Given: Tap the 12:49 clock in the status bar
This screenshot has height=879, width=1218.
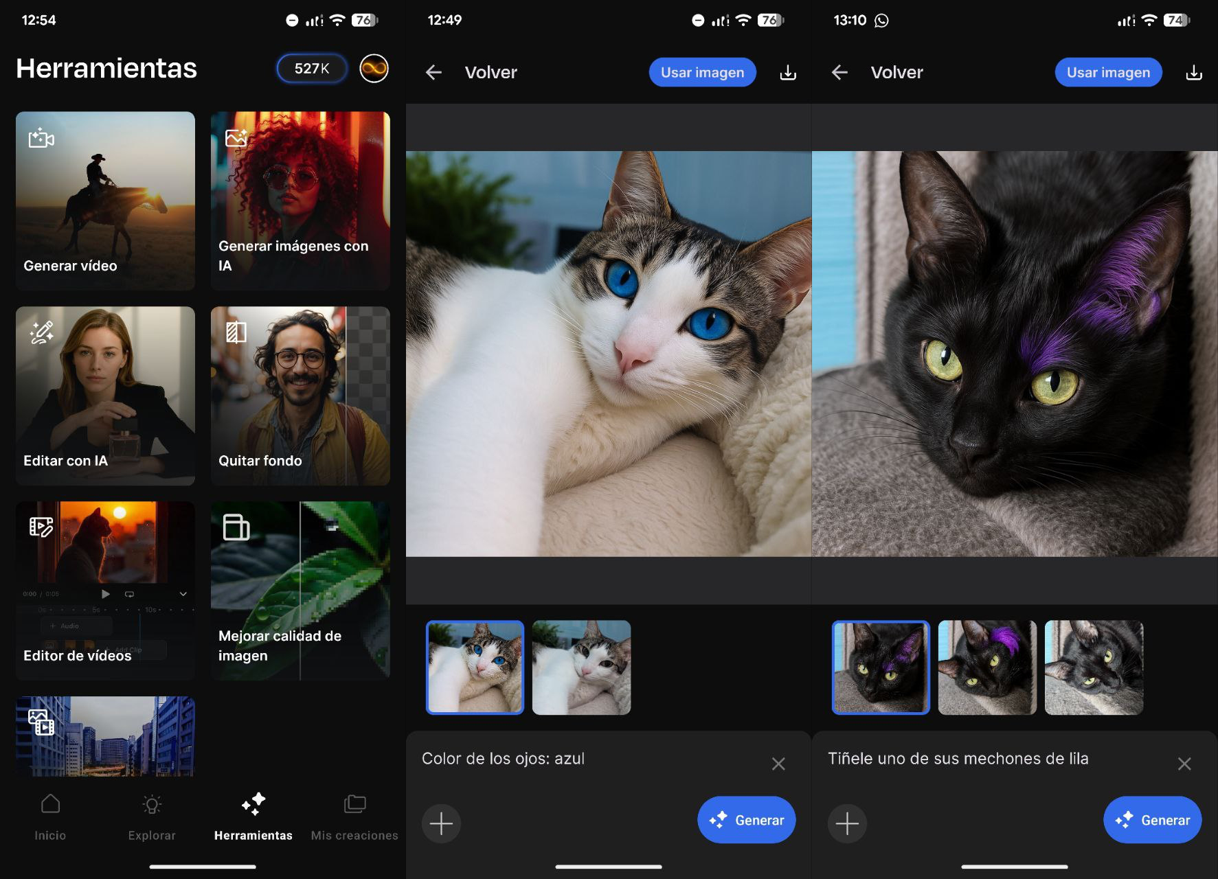Looking at the screenshot, I should pyautogui.click(x=444, y=20).
